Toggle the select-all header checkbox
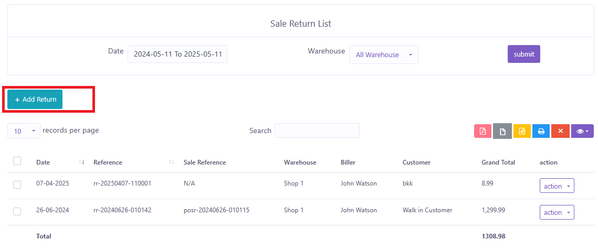Screen dimensions: 598x250 click(17, 161)
